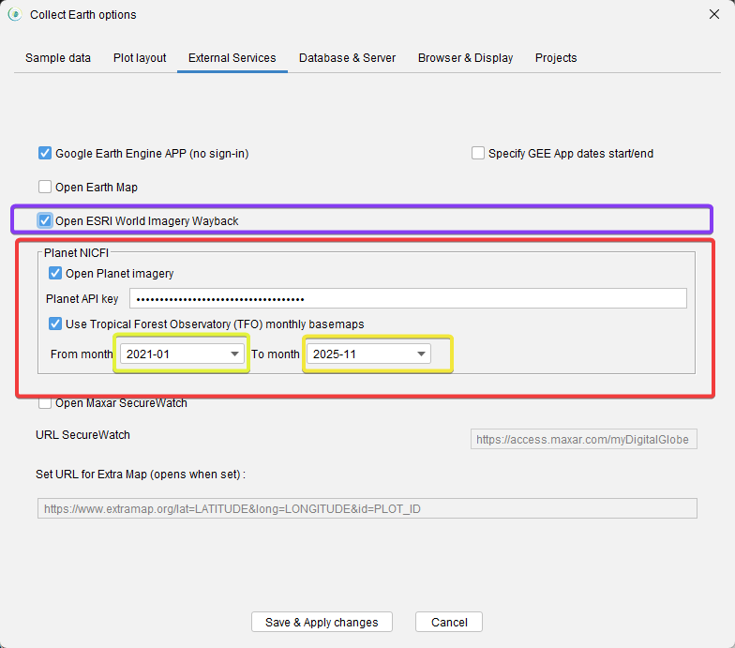The image size is (735, 648).
Task: Click Save & Apply changes button
Action: [x=322, y=622]
